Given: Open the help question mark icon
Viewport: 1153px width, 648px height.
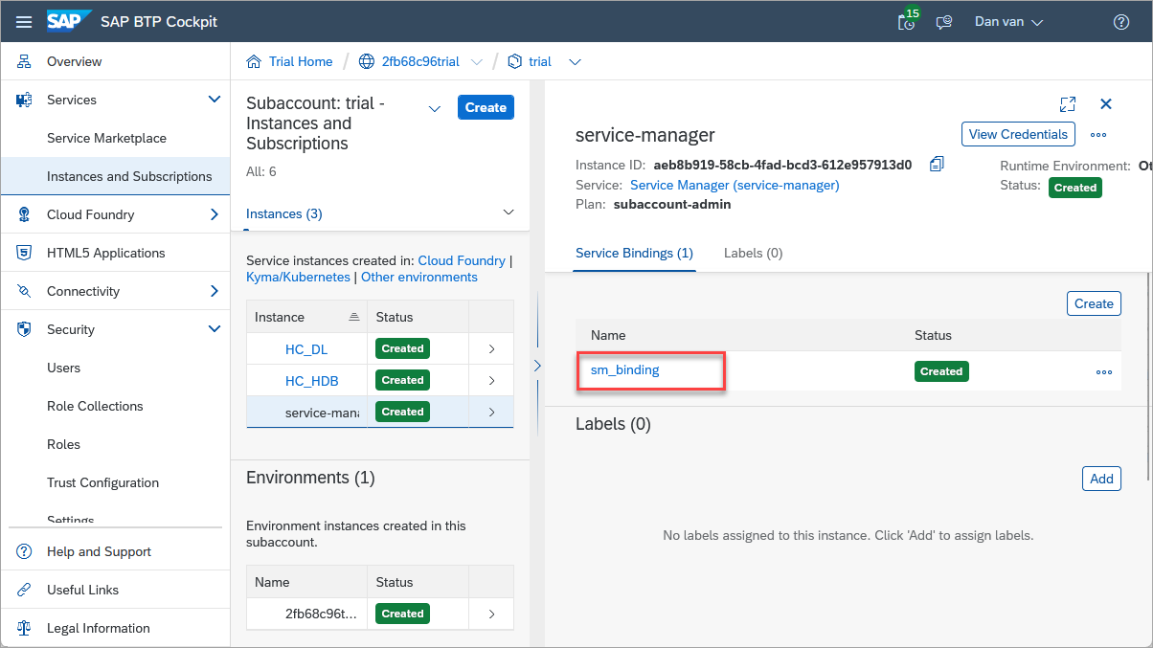Looking at the screenshot, I should [x=1121, y=22].
